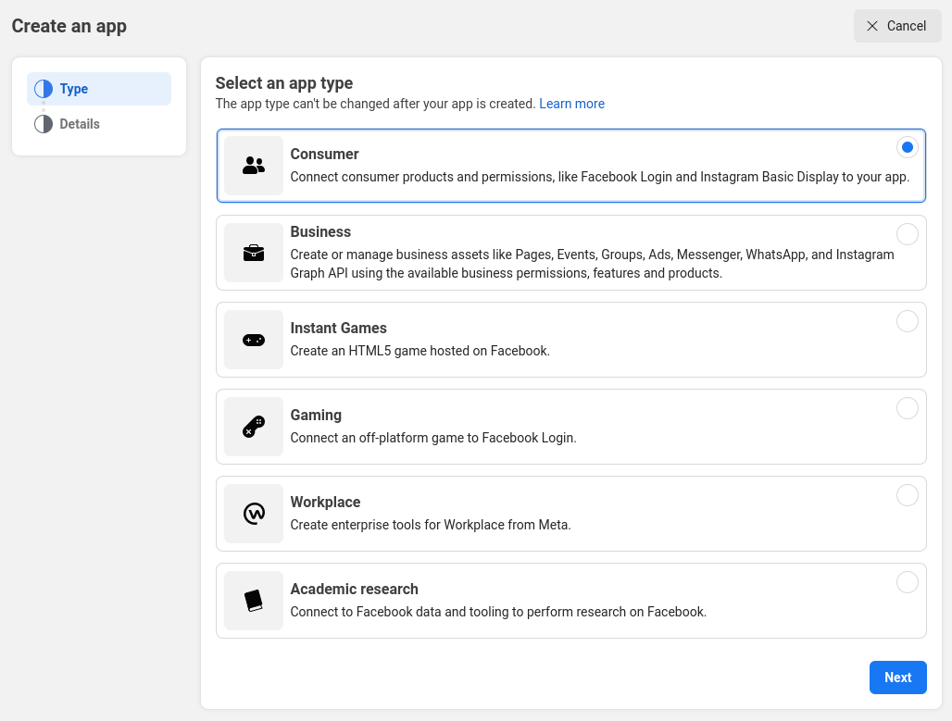952x721 pixels.
Task: Enable the Workplace radio option
Action: coord(908,495)
